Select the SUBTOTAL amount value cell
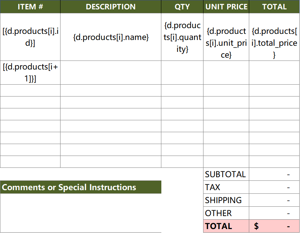This screenshot has width=300, height=233. 274,174
